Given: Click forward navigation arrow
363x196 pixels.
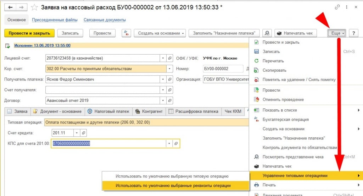Looking at the screenshot, I should (22, 7).
